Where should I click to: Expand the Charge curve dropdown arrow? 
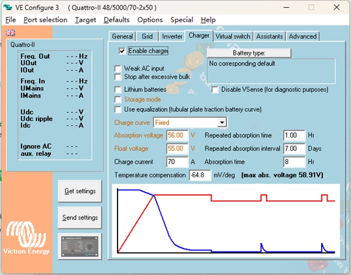click(222, 122)
